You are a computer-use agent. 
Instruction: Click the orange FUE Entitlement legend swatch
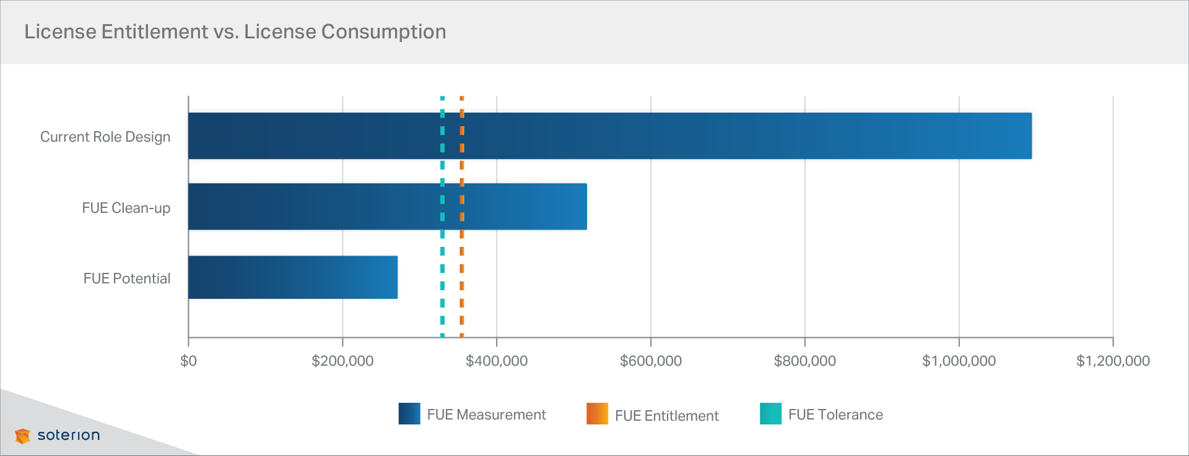point(597,414)
